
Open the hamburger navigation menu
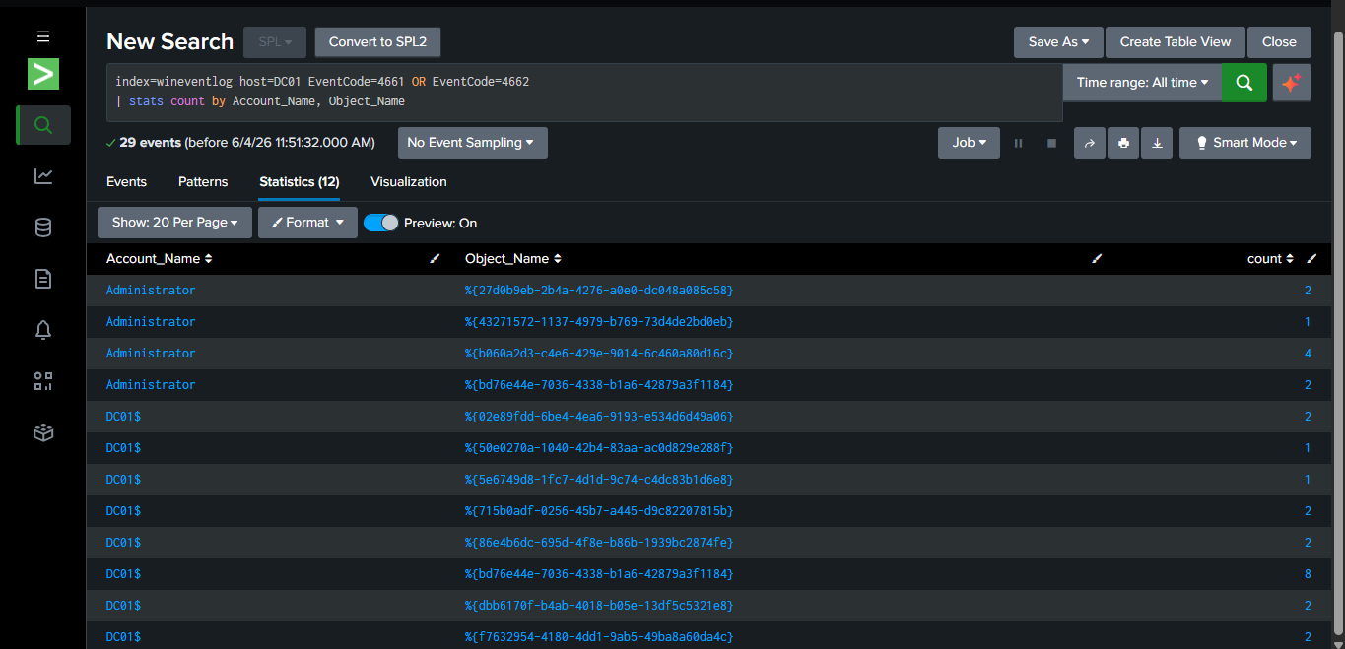pyautogui.click(x=43, y=36)
